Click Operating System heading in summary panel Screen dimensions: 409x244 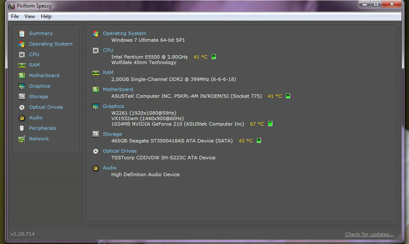coord(124,33)
